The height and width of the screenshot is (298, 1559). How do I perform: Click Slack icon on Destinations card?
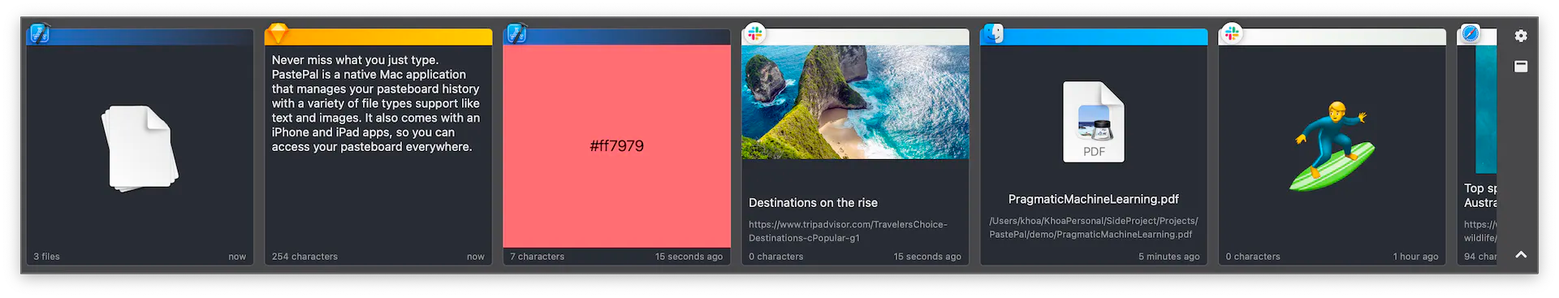755,33
